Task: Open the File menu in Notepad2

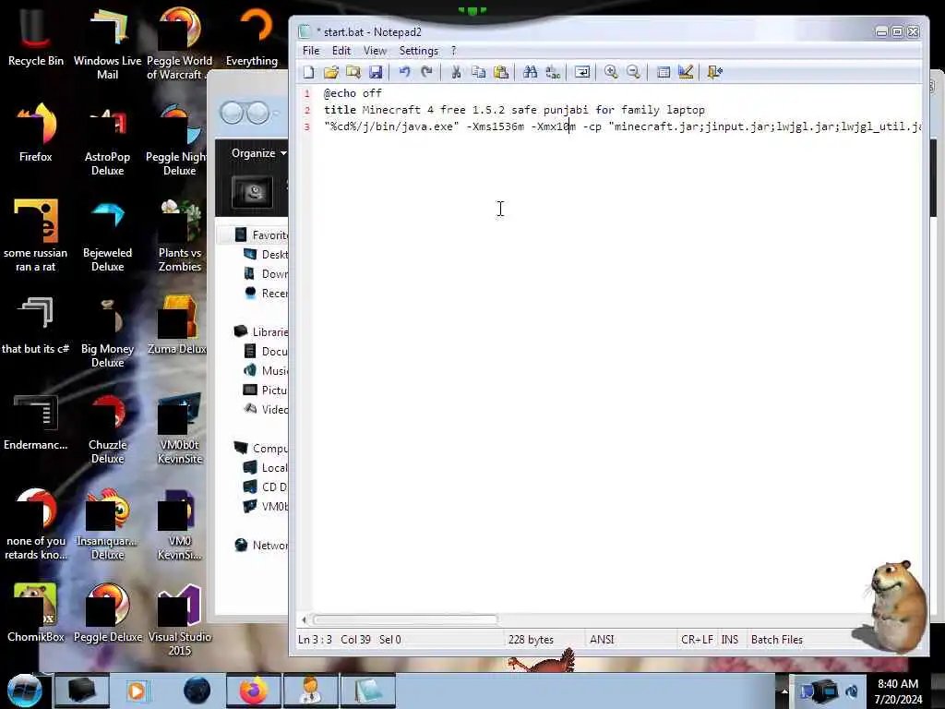Action: coord(311,51)
